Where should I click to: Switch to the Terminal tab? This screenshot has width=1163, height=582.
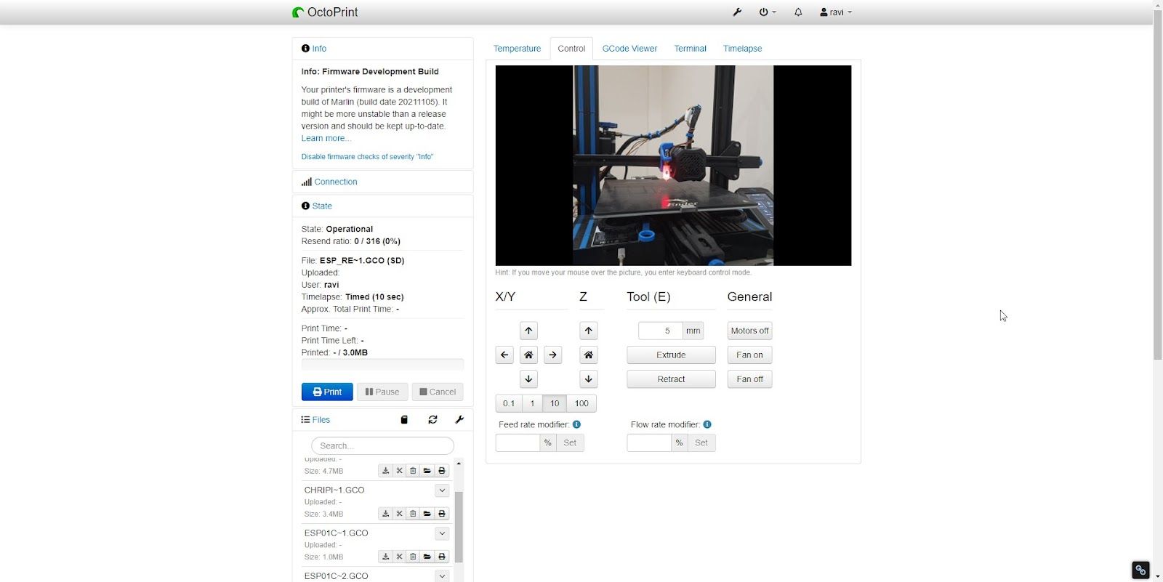click(690, 49)
